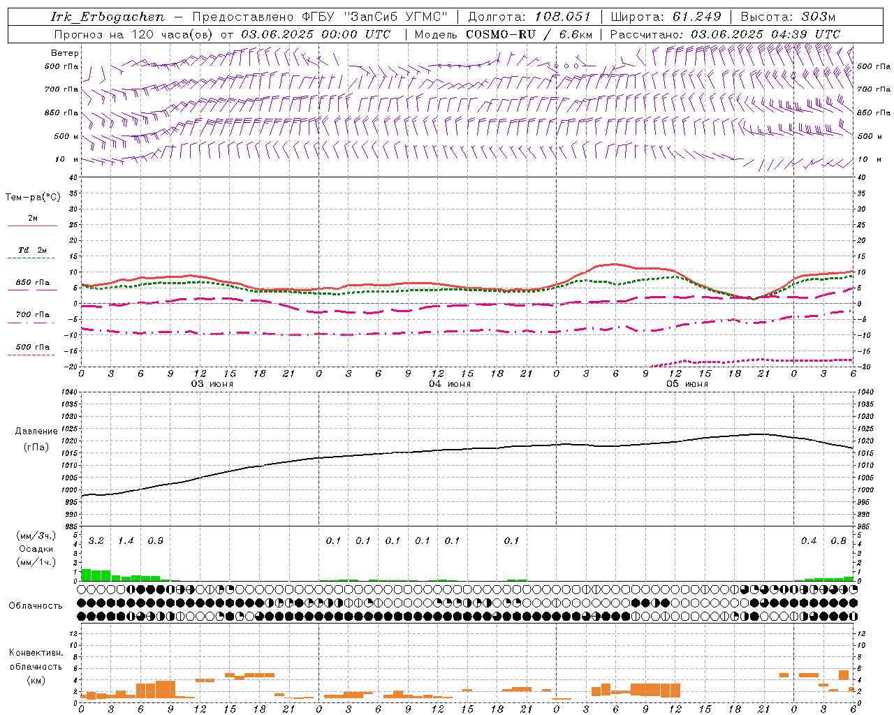Click the precipitation value 3.2
This screenshot has height=715, width=894.
[x=96, y=541]
